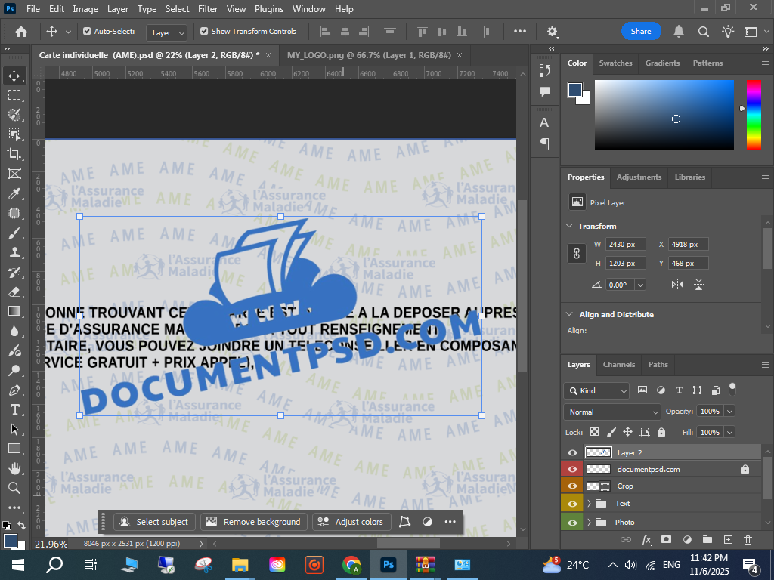Click the transform width input field
This screenshot has height=580, width=774.
point(625,245)
